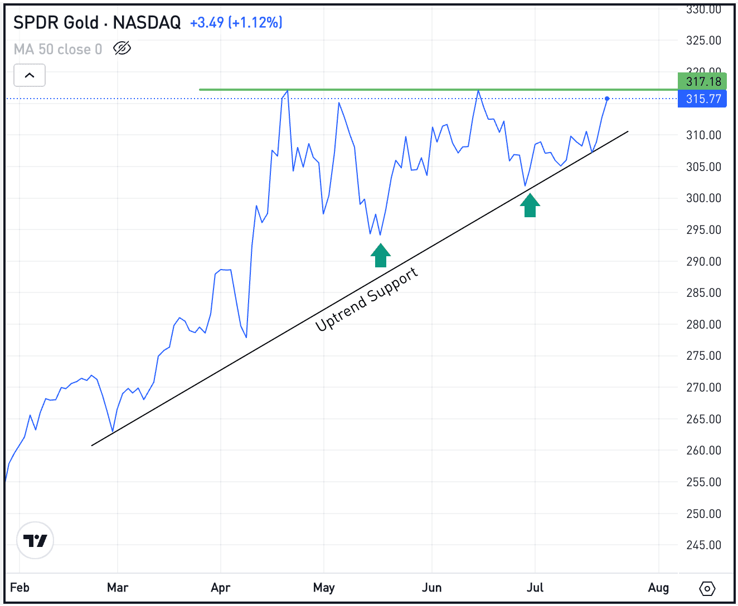Click the second green up arrow marker
The height and width of the screenshot is (606, 738).
(530, 205)
